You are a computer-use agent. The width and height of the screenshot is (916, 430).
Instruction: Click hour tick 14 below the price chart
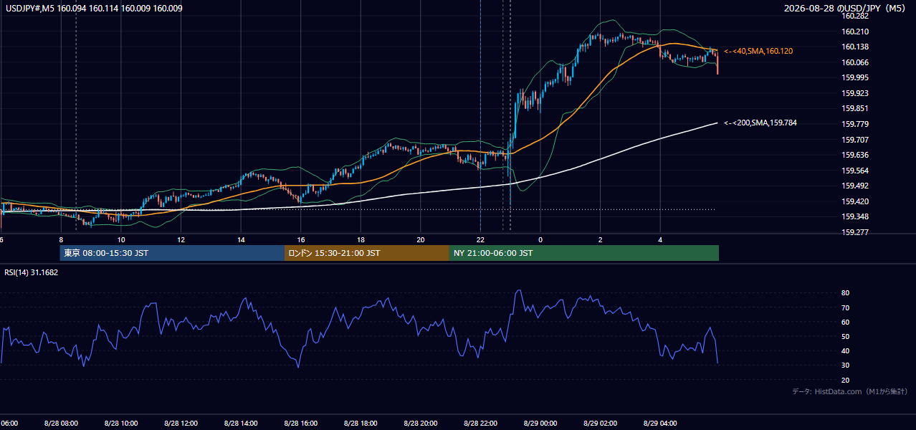click(x=241, y=239)
